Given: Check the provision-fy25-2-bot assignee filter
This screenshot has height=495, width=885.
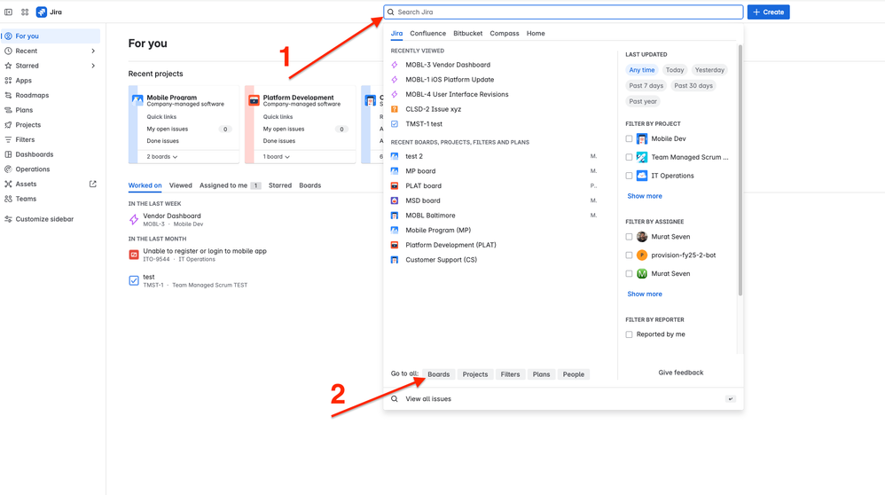Looking at the screenshot, I should coord(629,255).
